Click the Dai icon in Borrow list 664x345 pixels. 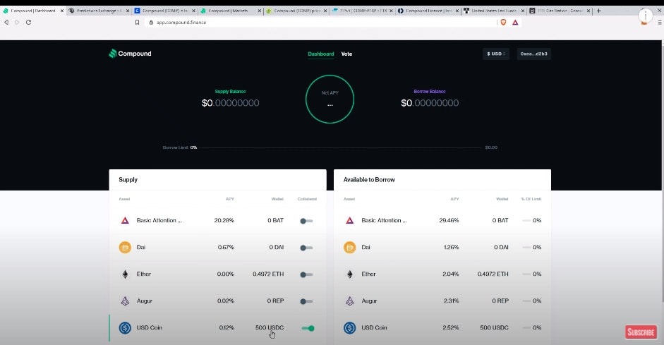coord(350,247)
